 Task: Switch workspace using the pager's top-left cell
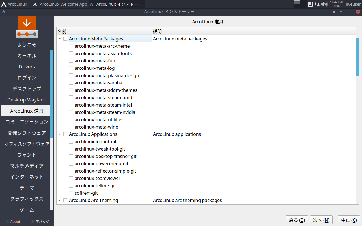tap(297, 2)
